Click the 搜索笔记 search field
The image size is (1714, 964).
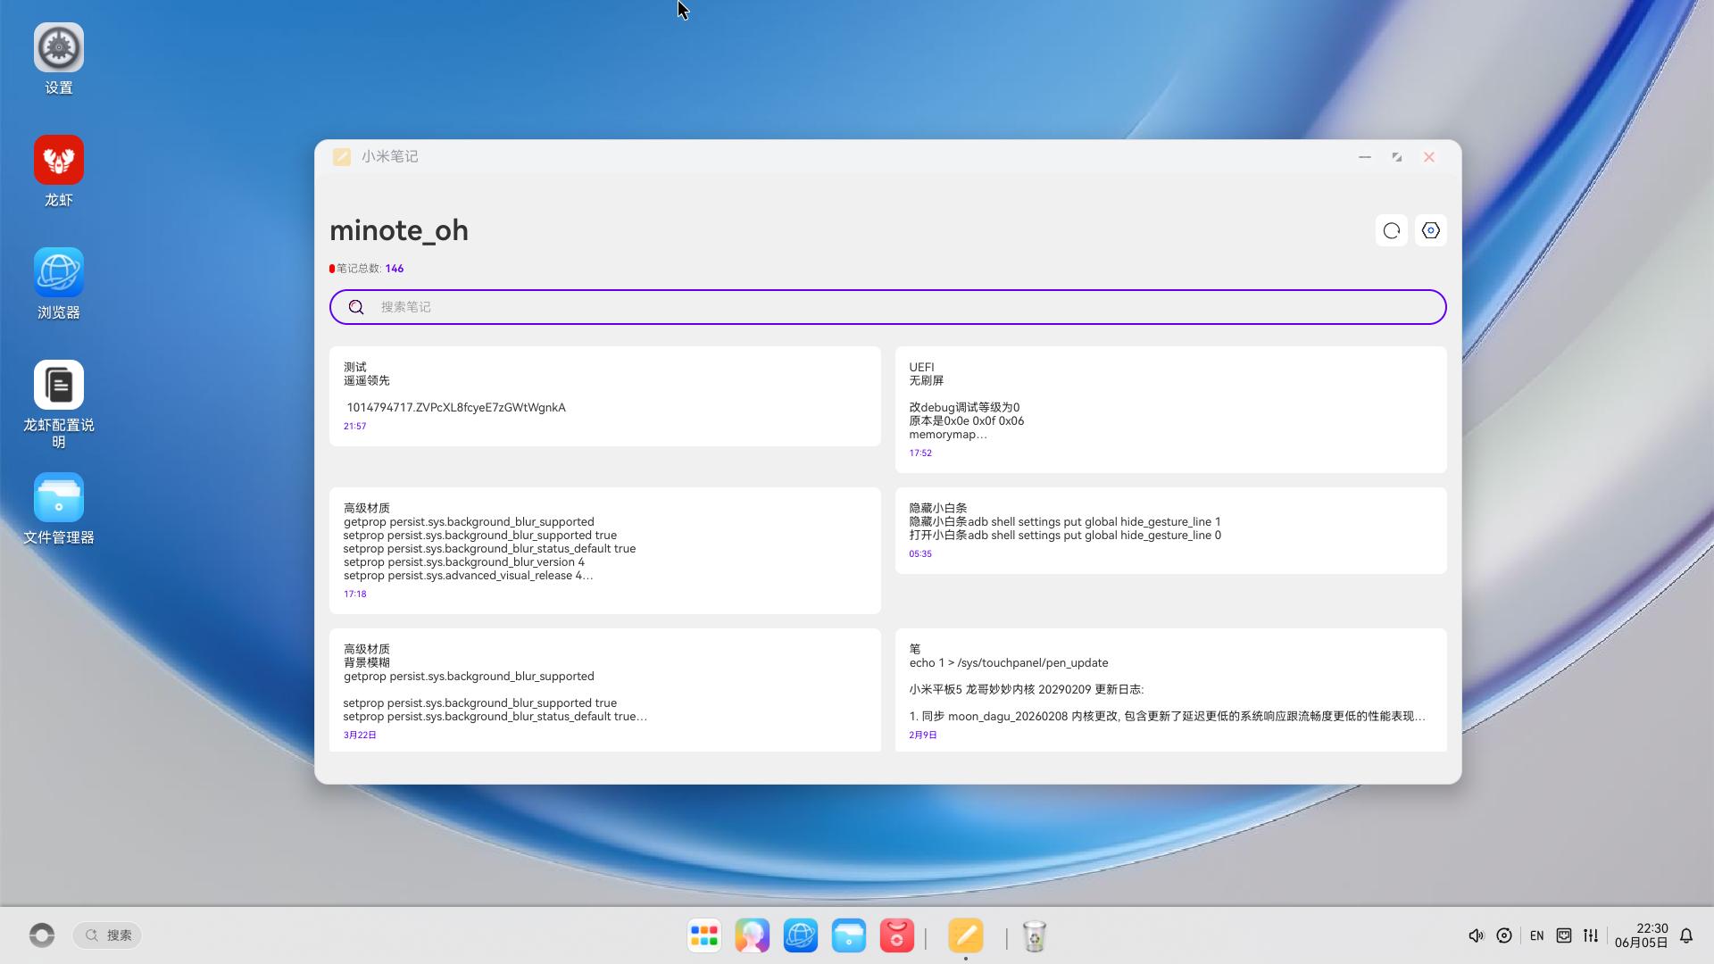(888, 307)
